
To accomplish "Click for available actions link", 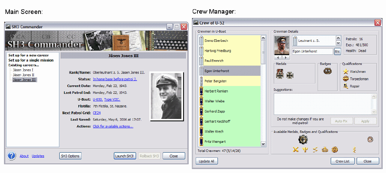I will click(x=113, y=126).
